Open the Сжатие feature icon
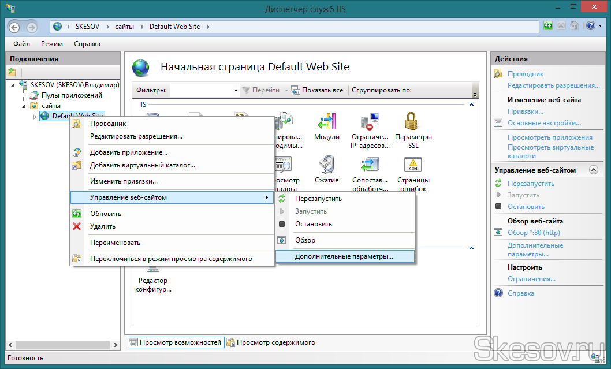This screenshot has width=611, height=369. 326,166
